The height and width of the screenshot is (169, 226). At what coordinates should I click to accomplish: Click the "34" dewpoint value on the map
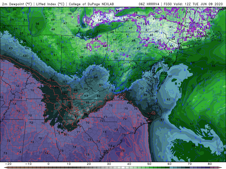click(x=99, y=20)
